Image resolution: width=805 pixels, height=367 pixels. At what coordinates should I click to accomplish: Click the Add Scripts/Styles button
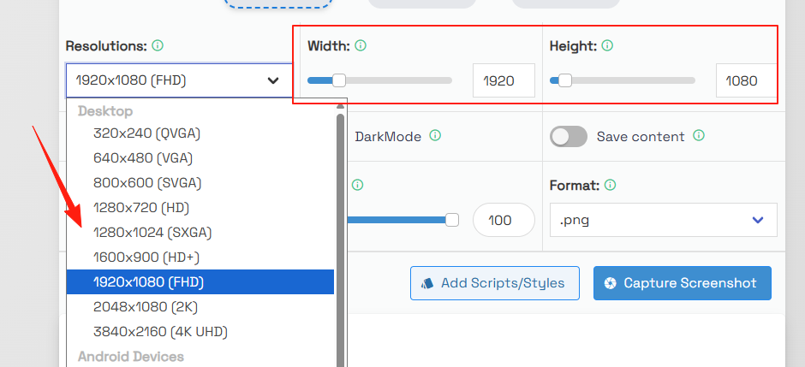click(495, 283)
